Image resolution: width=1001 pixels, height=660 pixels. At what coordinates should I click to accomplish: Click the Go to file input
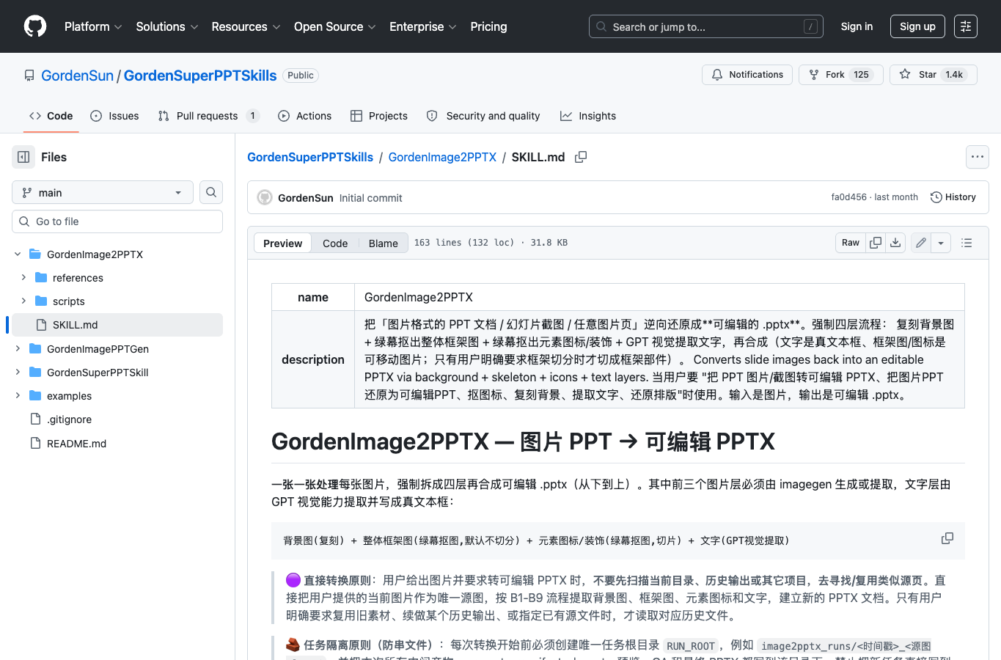(117, 221)
